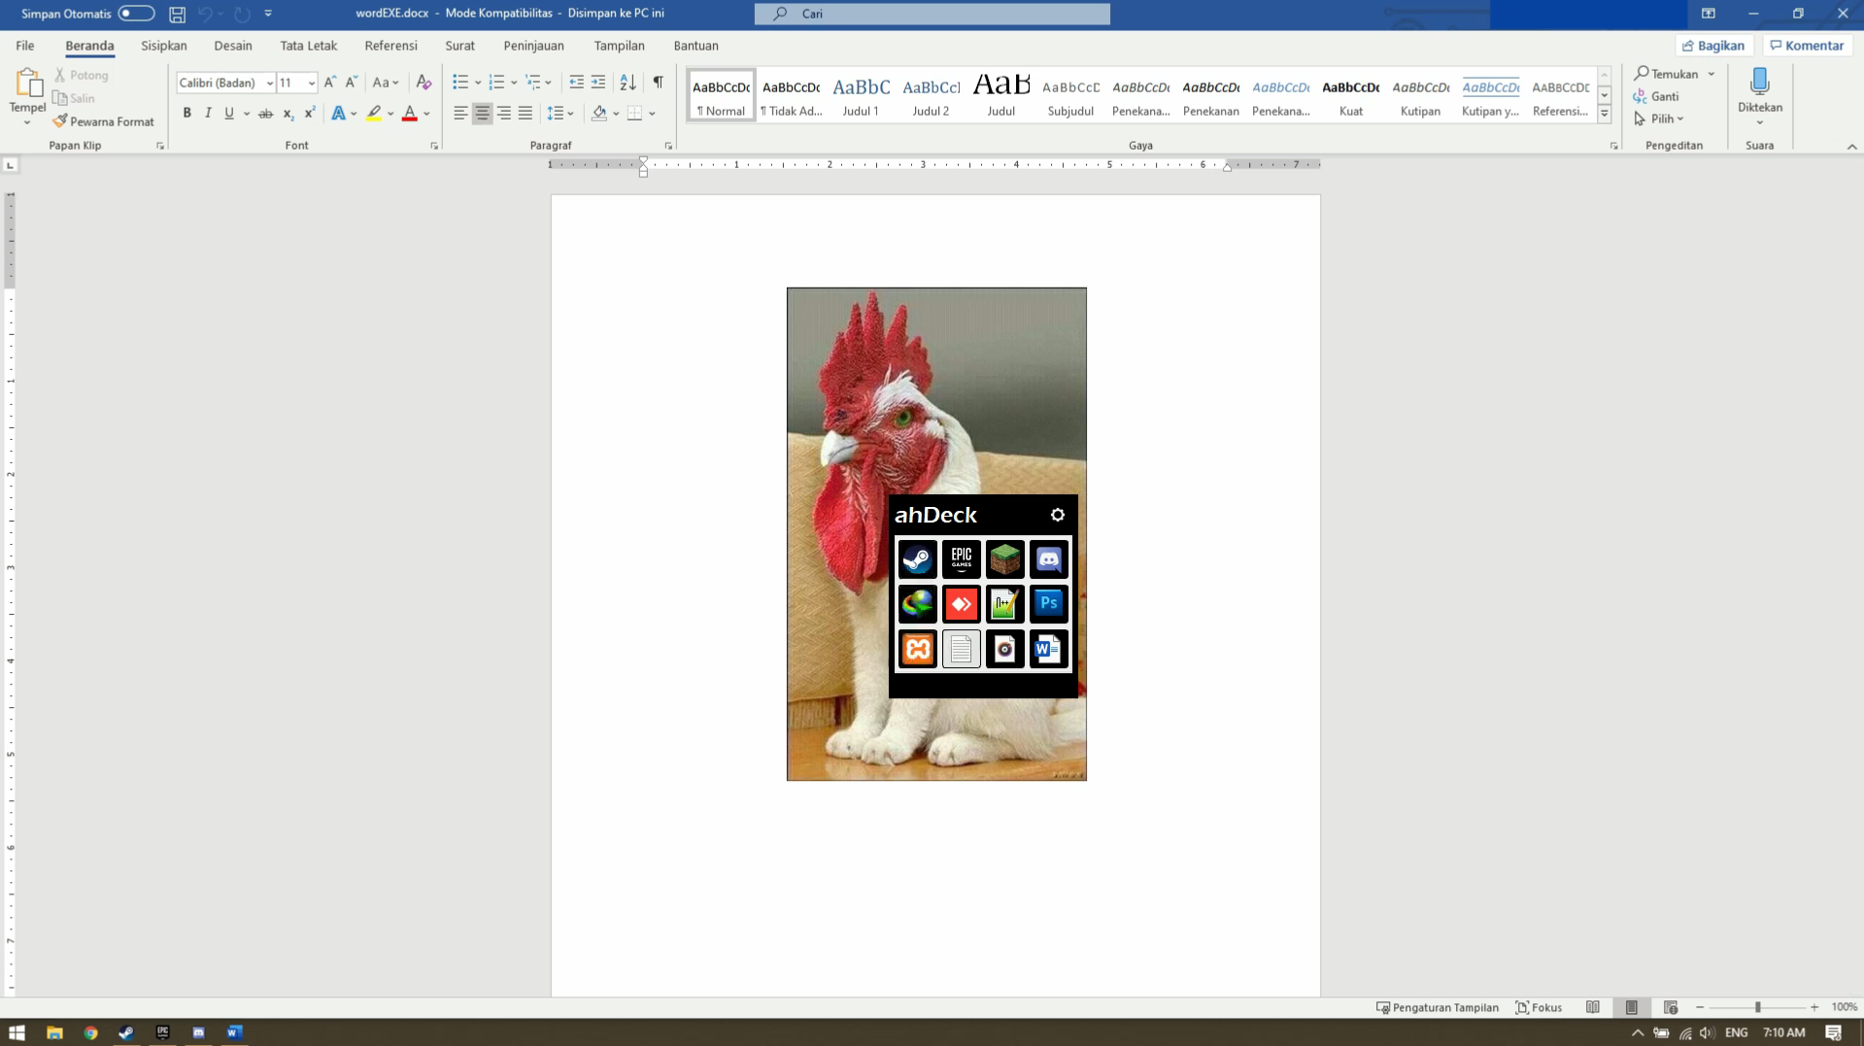Click the Komentar button
The width and height of the screenshot is (1864, 1046).
[x=1807, y=46]
